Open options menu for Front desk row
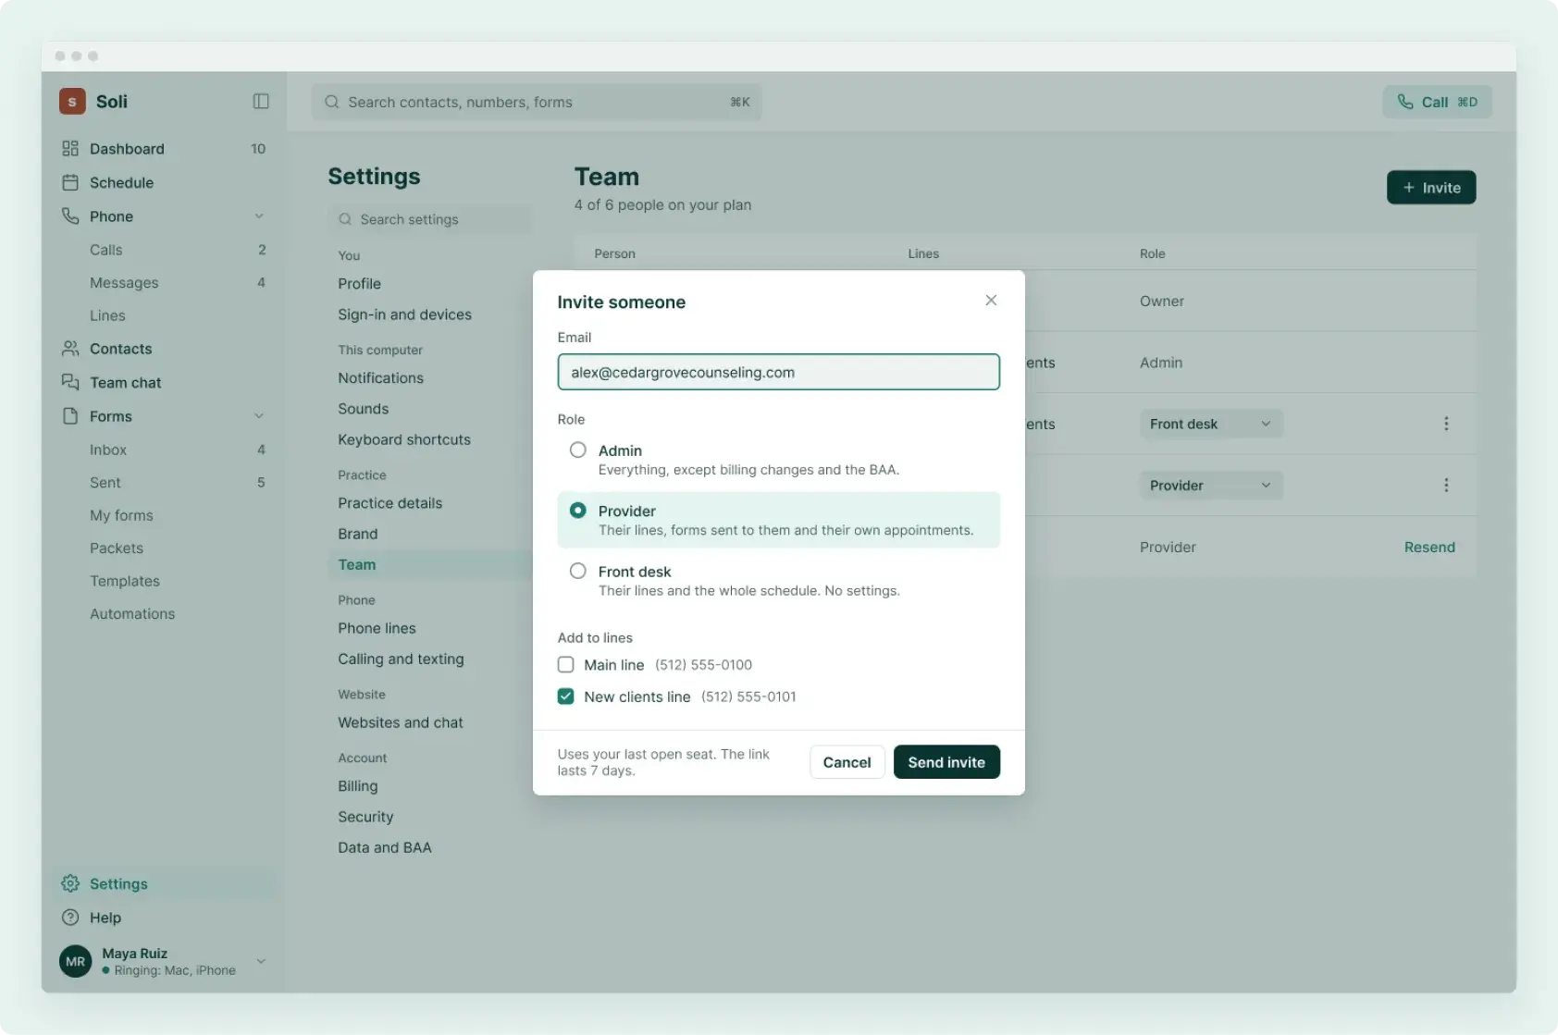1558x1035 pixels. pyautogui.click(x=1446, y=424)
